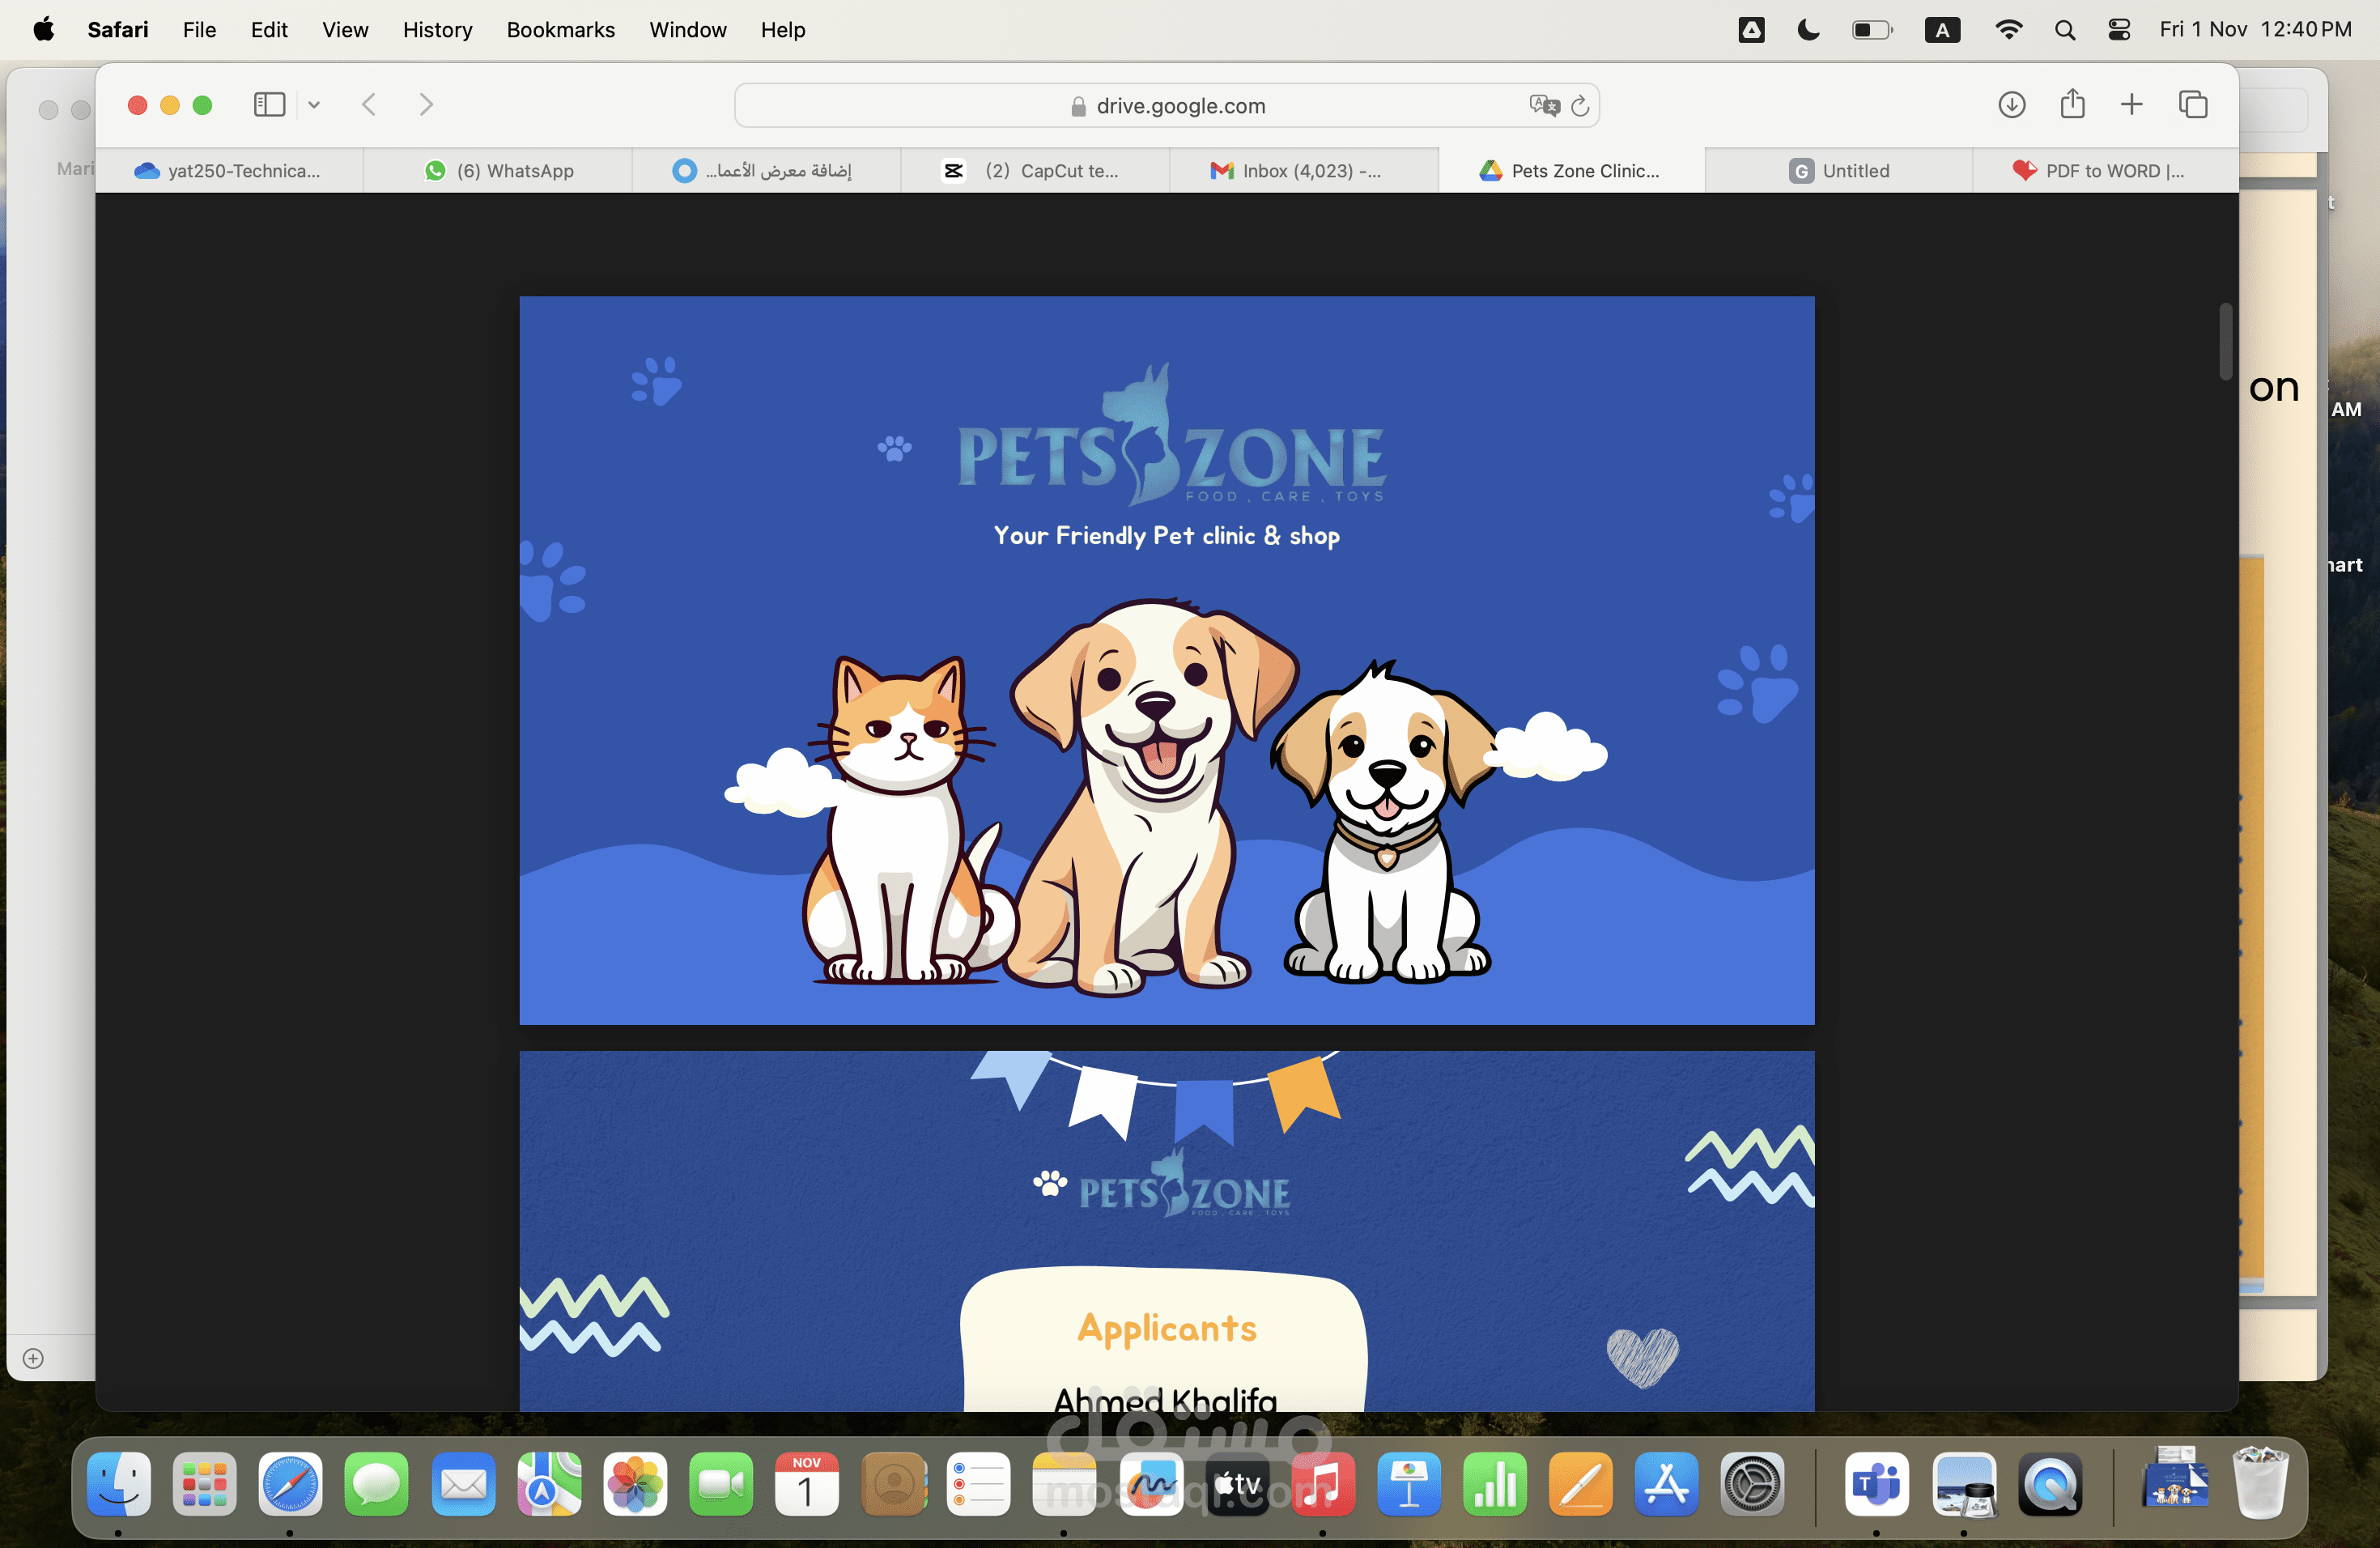Open a new tab with plus icon
This screenshot has height=1548, width=2380.
pos(2131,105)
